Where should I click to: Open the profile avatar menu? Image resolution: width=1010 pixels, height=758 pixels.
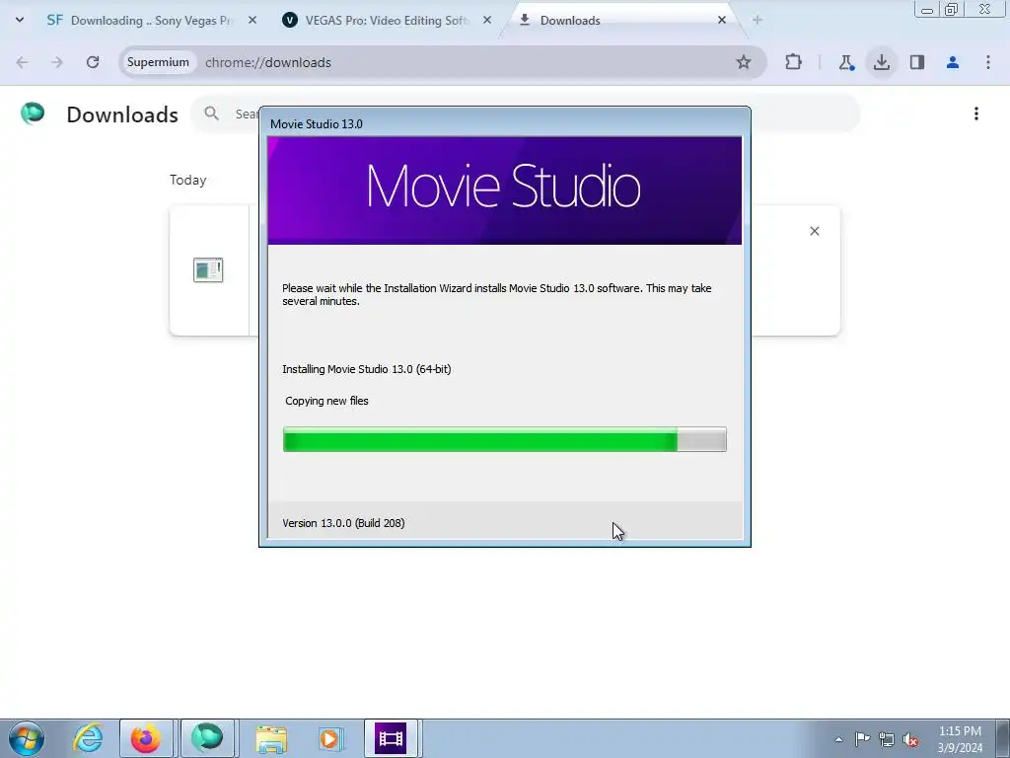pos(953,62)
